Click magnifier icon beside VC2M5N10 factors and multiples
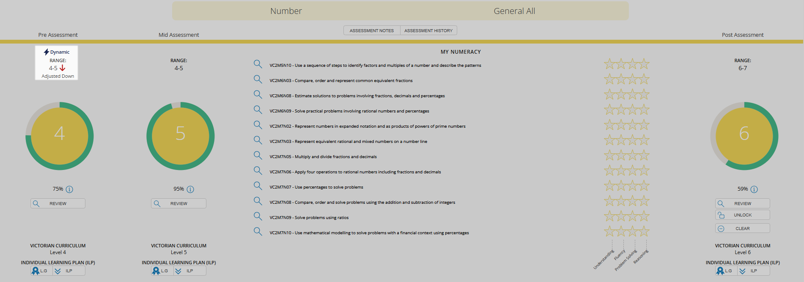The image size is (804, 282). pos(258,64)
